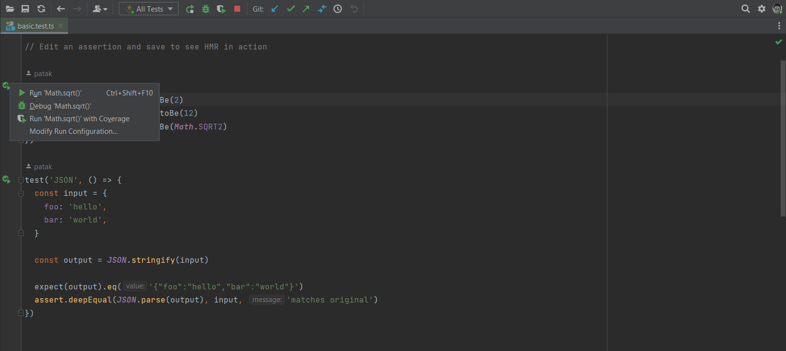Click the Open folder icon in toolbar
Screen dimensions: 786x351
pyautogui.click(x=10, y=9)
